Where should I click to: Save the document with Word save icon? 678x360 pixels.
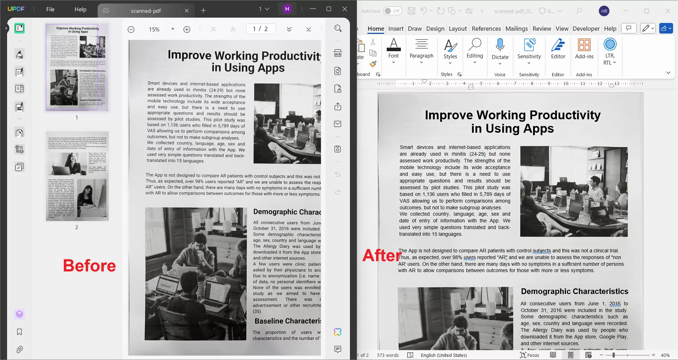point(411,11)
